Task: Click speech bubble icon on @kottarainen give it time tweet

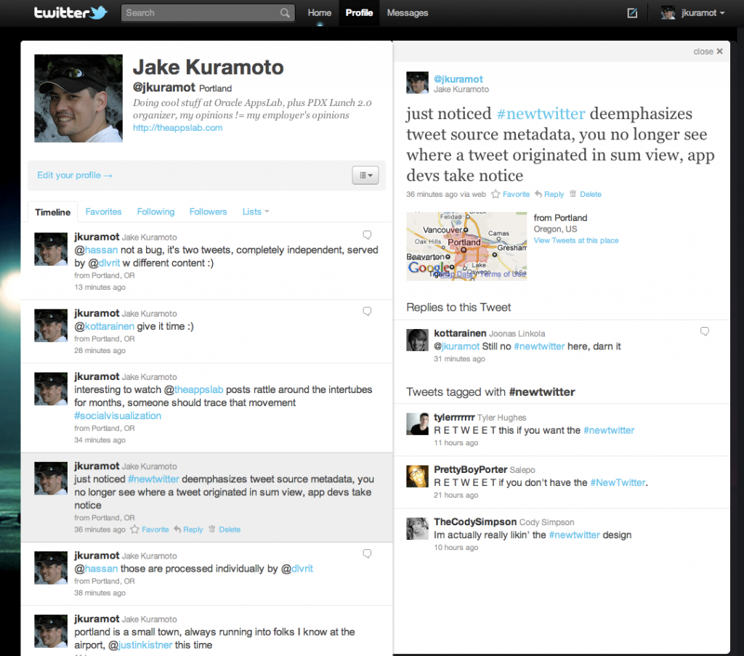Action: [x=367, y=311]
